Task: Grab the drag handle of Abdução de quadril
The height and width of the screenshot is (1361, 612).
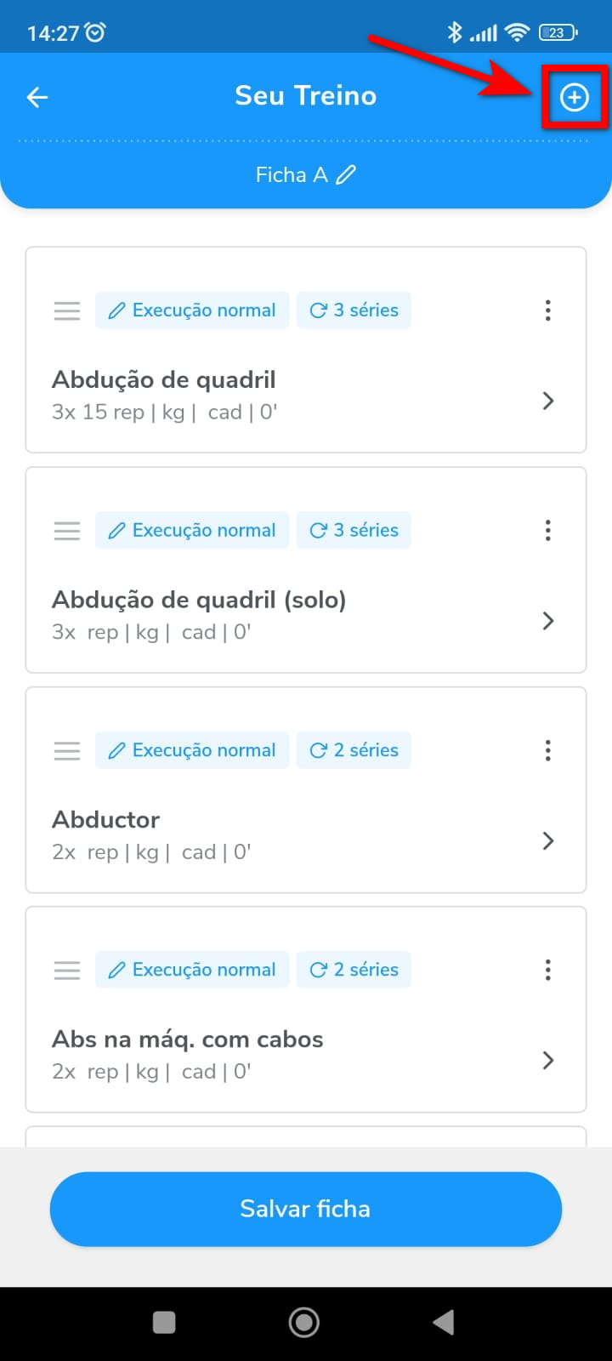Action: point(67,310)
